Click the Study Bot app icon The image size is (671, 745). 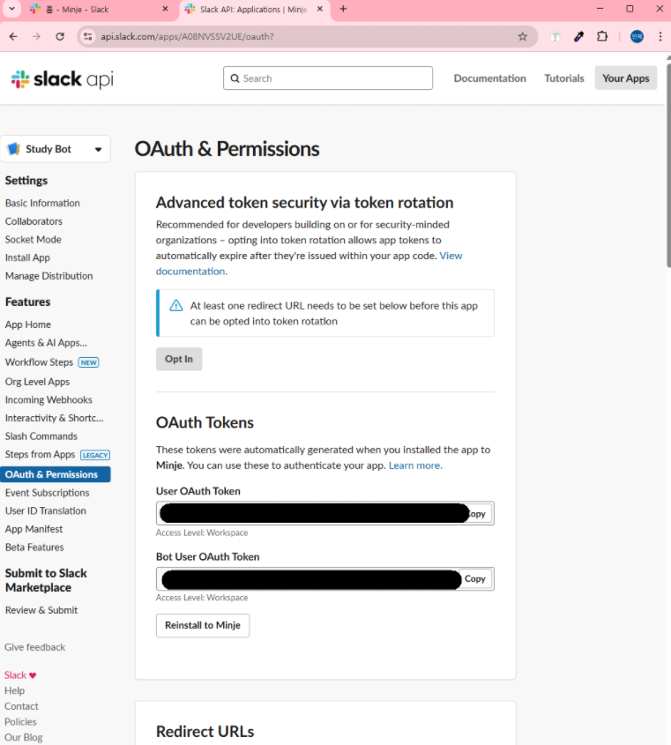point(14,149)
